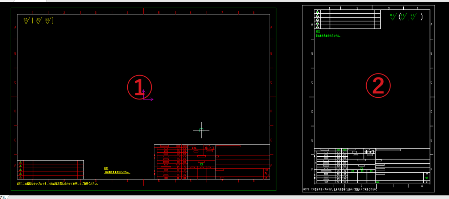Click the sample notice text below drawing 1
This screenshot has width=449, height=199.
point(57,184)
